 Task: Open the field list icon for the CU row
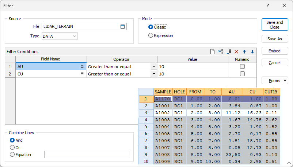click(x=83, y=74)
